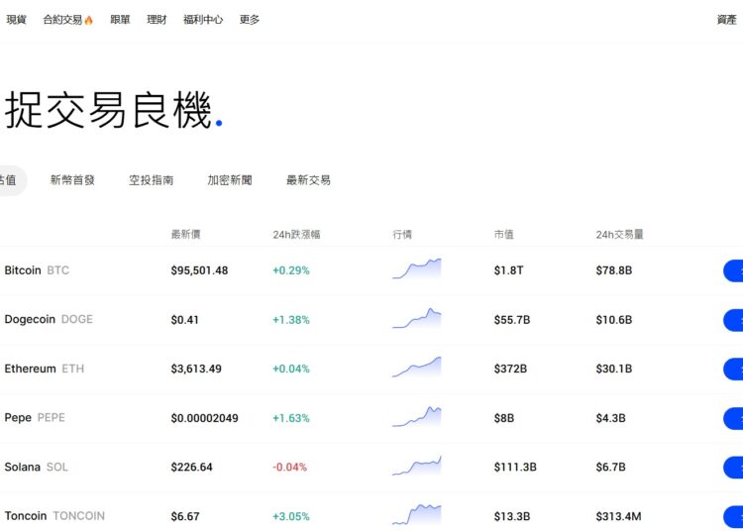
Task: Click Toncoin 24h volume $313.4M
Action: (618, 516)
